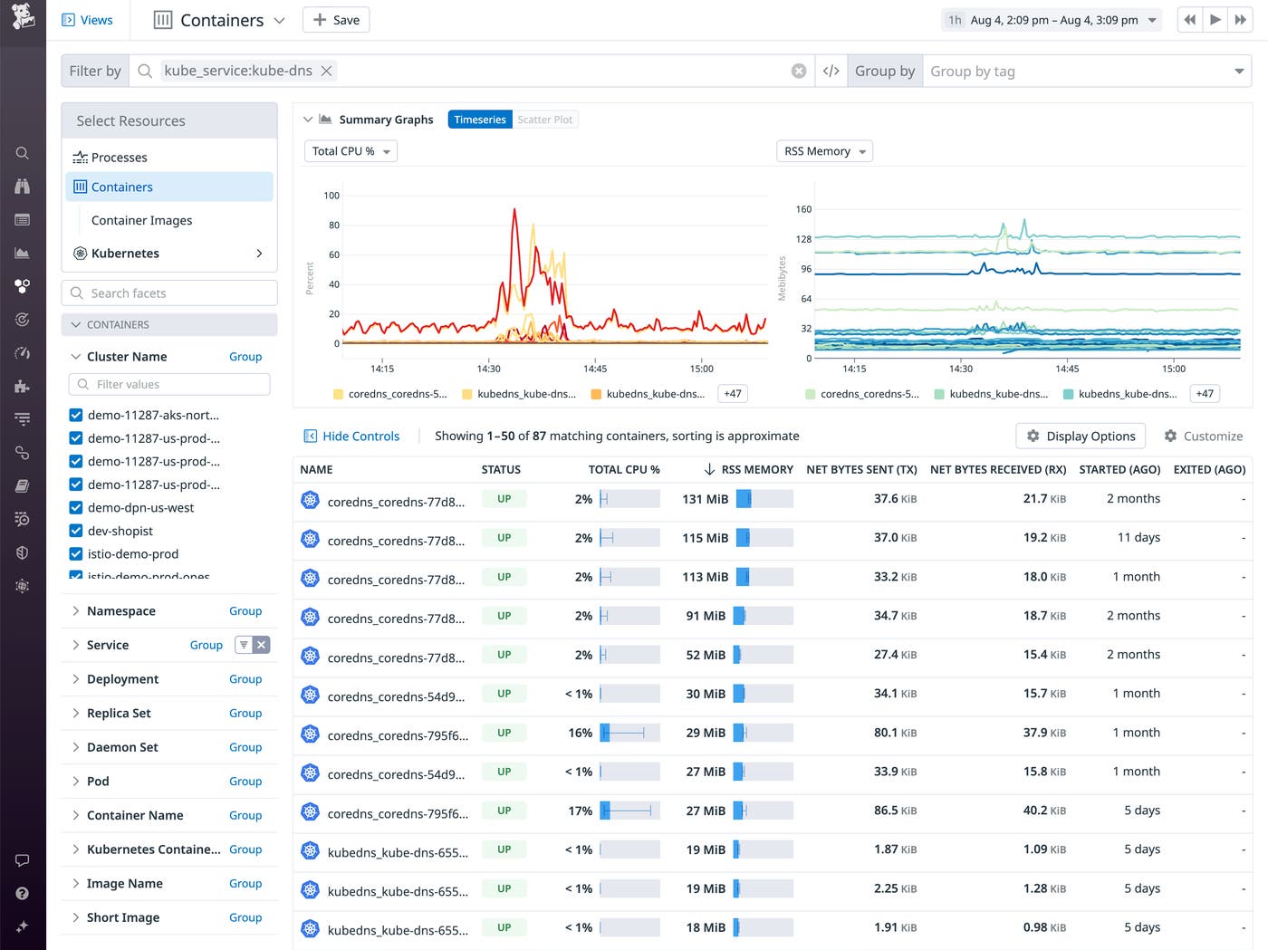Switch to the Scatter Plot tab
The image size is (1268, 950).
tap(544, 119)
